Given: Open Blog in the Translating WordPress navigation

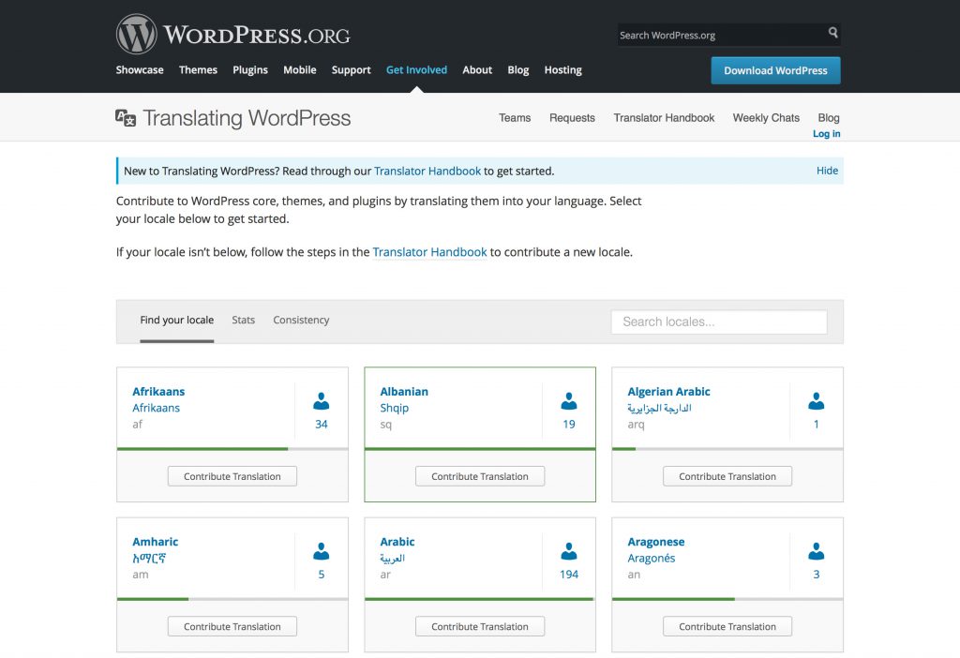Looking at the screenshot, I should (829, 117).
